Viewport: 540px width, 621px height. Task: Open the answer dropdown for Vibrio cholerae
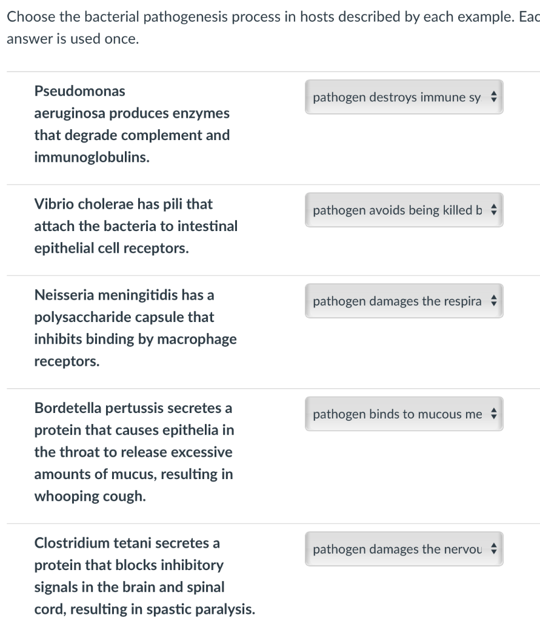(x=403, y=210)
